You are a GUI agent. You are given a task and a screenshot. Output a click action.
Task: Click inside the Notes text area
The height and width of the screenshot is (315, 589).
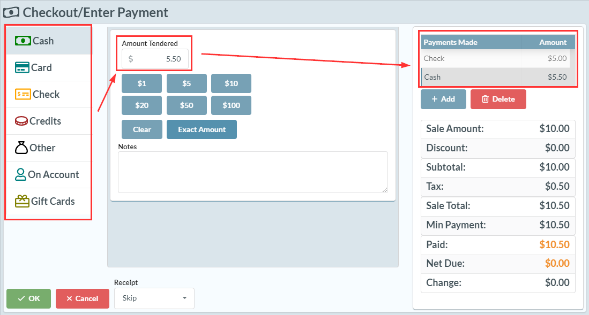coord(252,172)
